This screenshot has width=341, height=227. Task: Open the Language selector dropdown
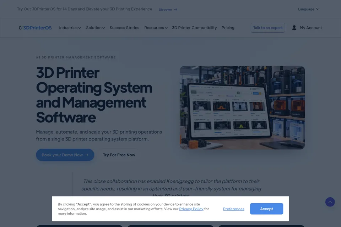308,9
